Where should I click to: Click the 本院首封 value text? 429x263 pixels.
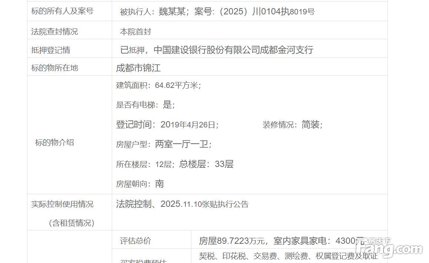tap(135, 32)
